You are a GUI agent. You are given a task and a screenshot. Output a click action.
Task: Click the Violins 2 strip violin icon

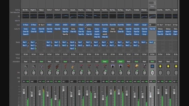57,66
